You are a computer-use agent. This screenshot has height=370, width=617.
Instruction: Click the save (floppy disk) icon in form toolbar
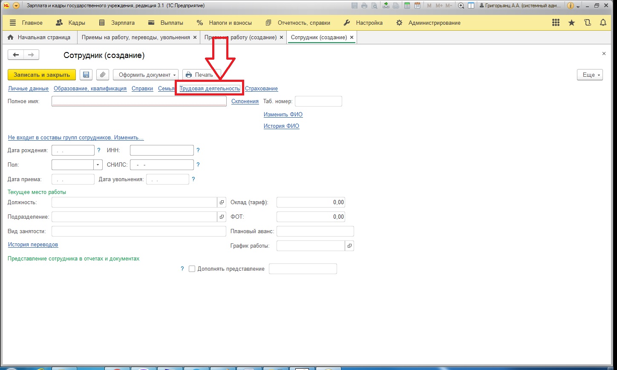[x=86, y=75]
